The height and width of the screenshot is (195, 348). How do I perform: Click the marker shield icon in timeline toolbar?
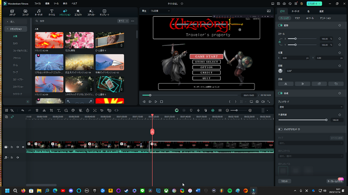point(191,110)
